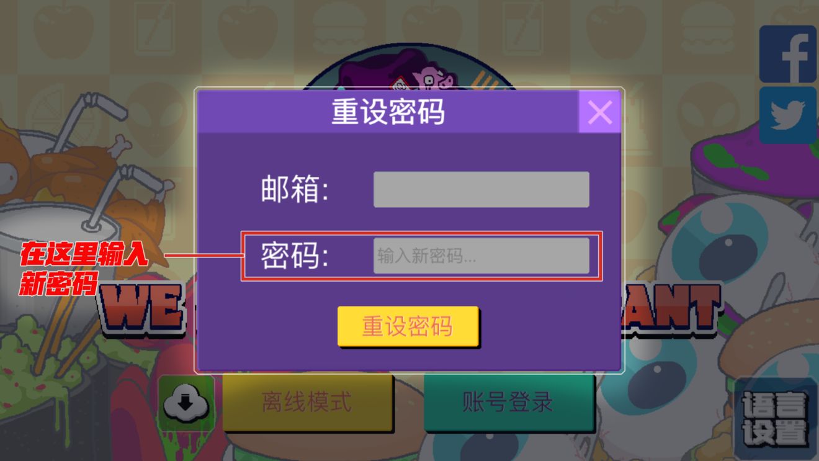Image resolution: width=819 pixels, height=461 pixels.
Task: Select the 离线模式 offline mode button
Action: pyautogui.click(x=307, y=403)
